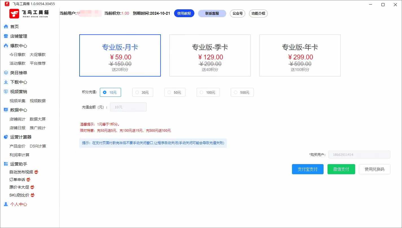Open 今日爆款 in the sidebar
Image resolution: width=402 pixels, height=228 pixels.
(17, 55)
